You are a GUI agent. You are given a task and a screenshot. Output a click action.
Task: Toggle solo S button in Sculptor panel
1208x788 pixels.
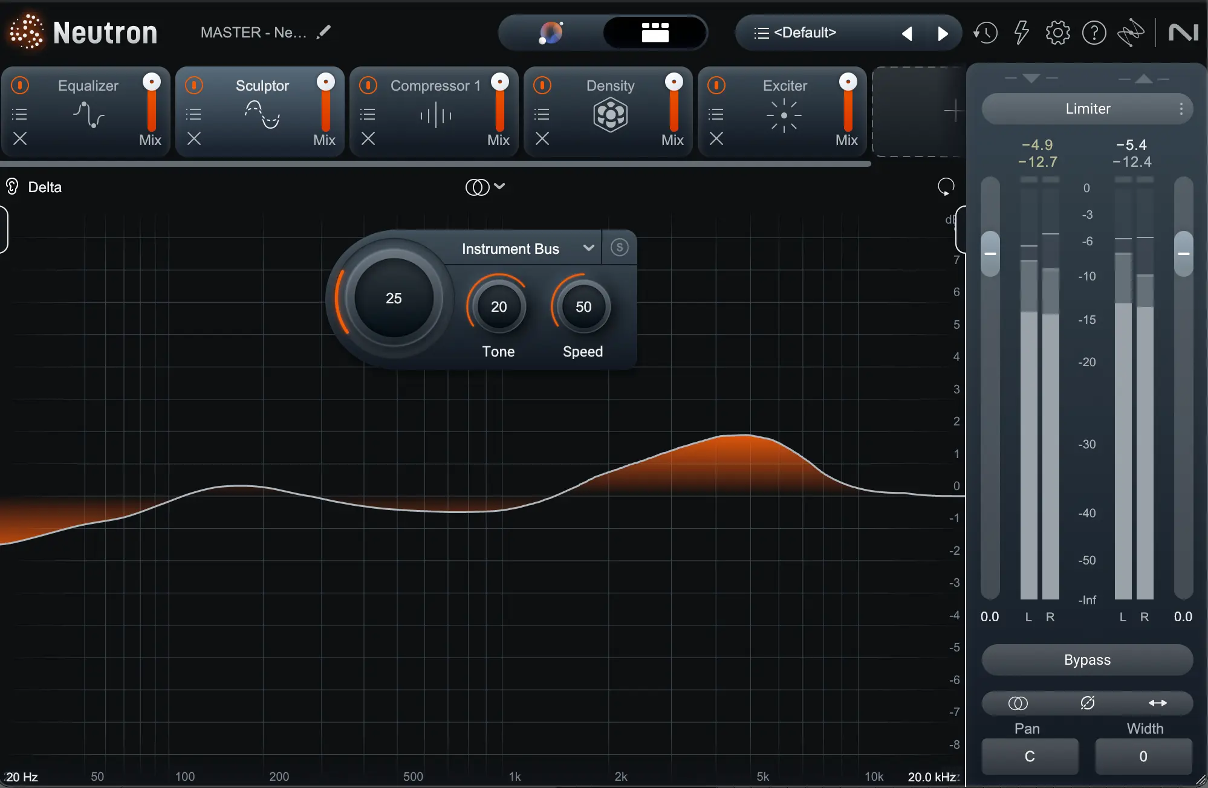(x=619, y=247)
